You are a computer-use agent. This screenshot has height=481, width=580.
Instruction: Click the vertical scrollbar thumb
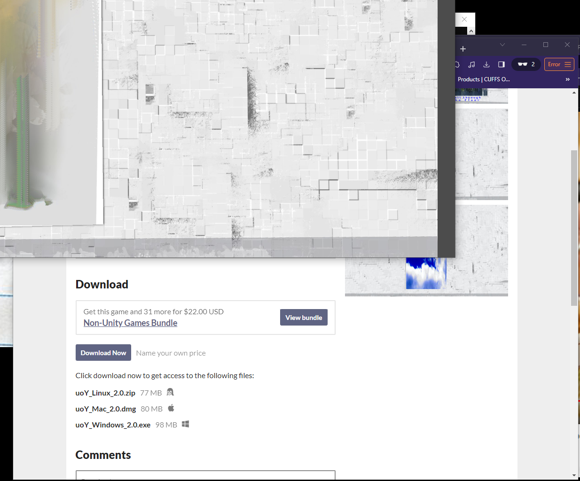tap(574, 228)
